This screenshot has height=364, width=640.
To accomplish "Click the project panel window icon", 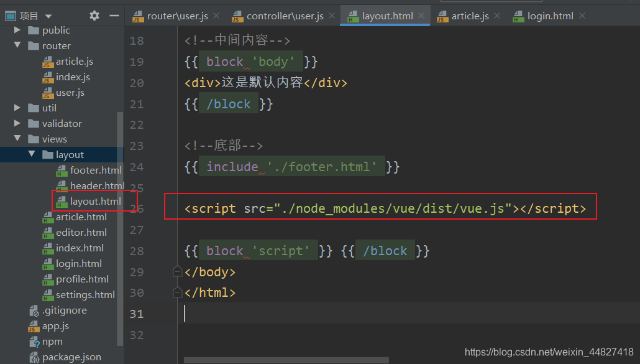I will 11,16.
